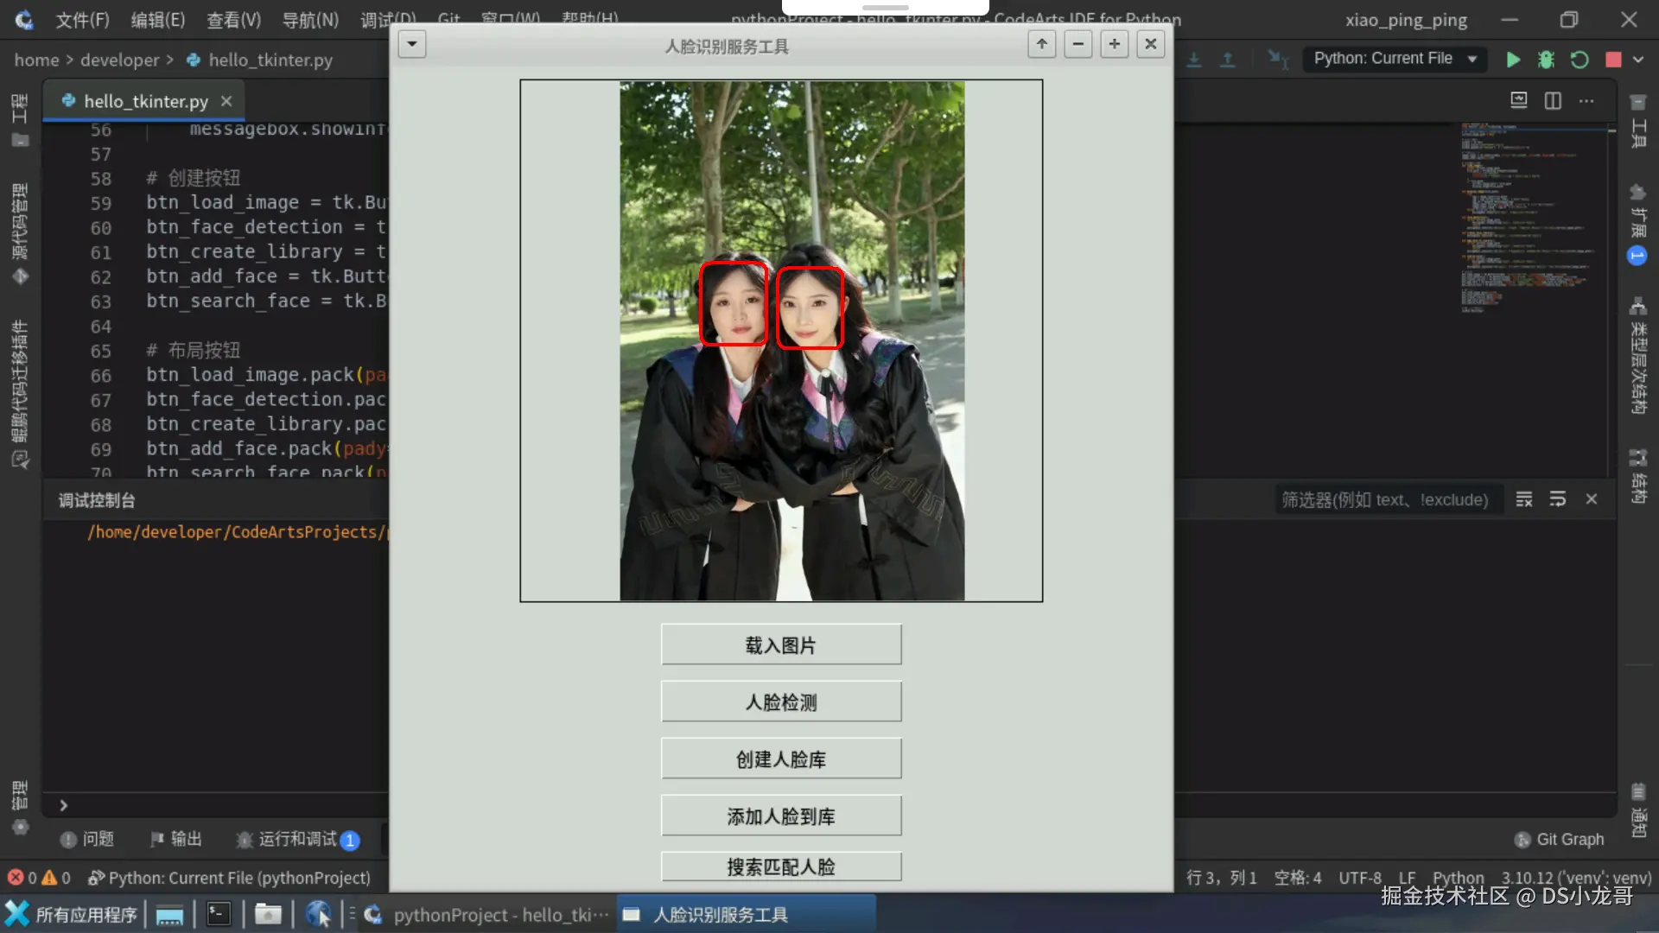Split the editor with the split icon
This screenshot has width=1659, height=933.
[x=1553, y=101]
